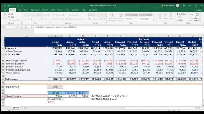Click the Cut scissors icon
Screen dimensions: 204x114
[x=9, y=14]
